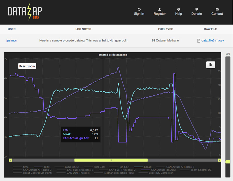Click the yellow handle on the vertical slider
233x181 pixels.
[228, 161]
